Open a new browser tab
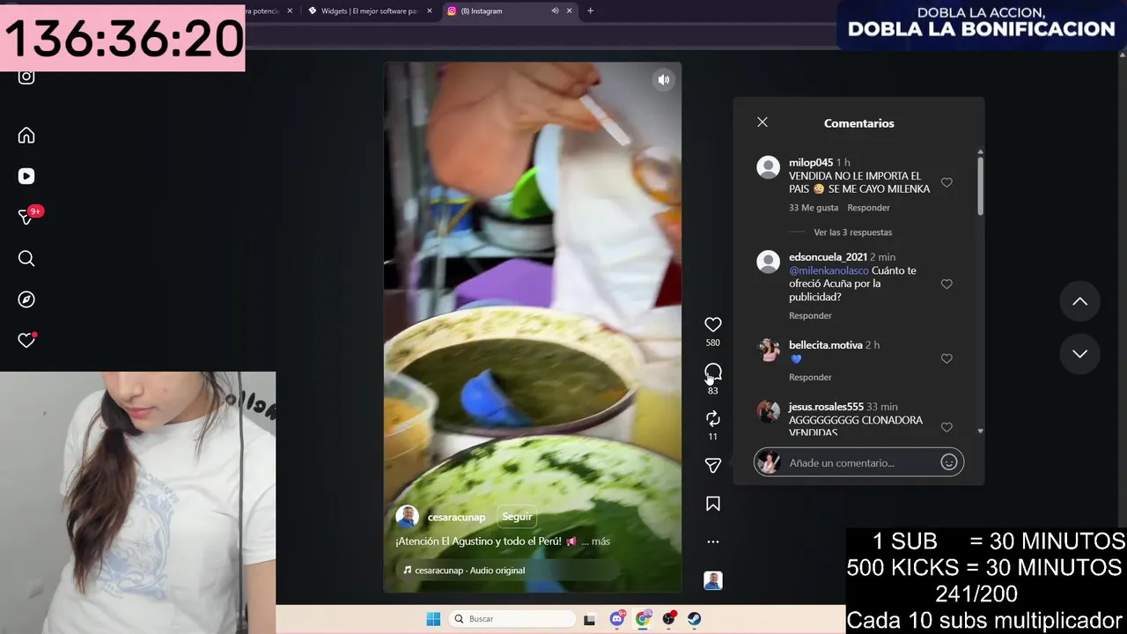The image size is (1127, 634). coord(590,11)
